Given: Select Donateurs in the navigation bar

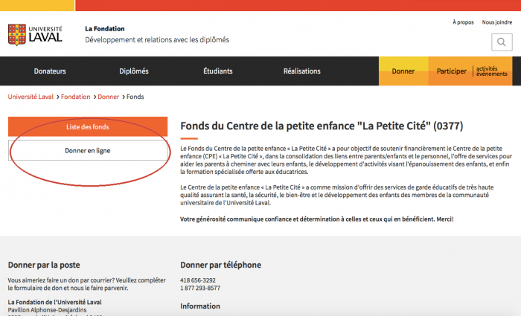Looking at the screenshot, I should coord(50,71).
